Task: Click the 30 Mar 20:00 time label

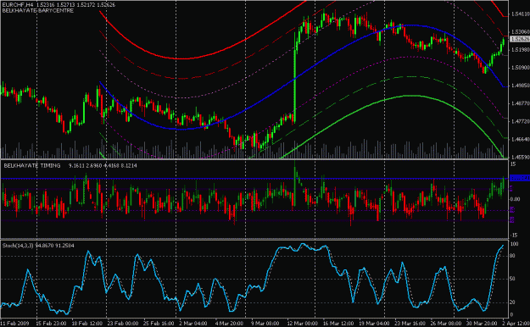Action: [x=482, y=324]
